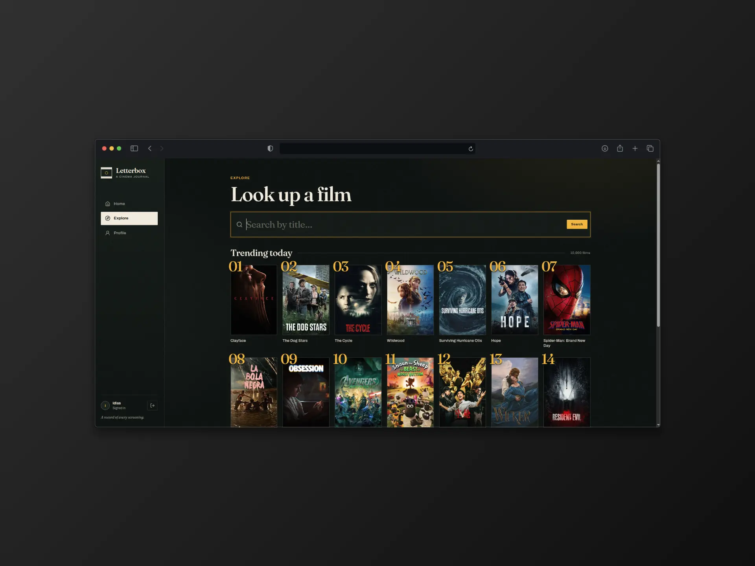
Task: Open the Spider-Man: Brand New Day poster
Action: [567, 300]
